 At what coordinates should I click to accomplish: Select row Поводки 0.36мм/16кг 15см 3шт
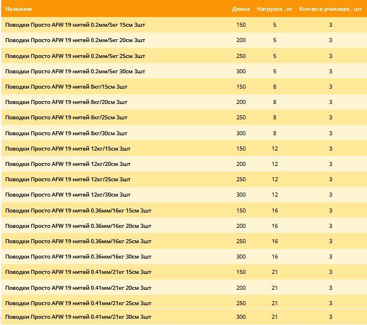coord(184,211)
